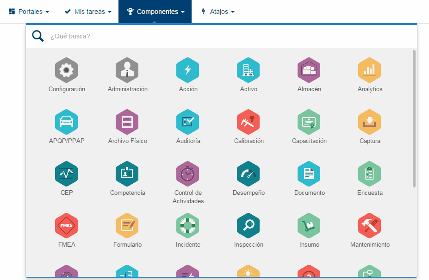
Task: Click the 'Calibración' label text
Action: click(x=249, y=141)
